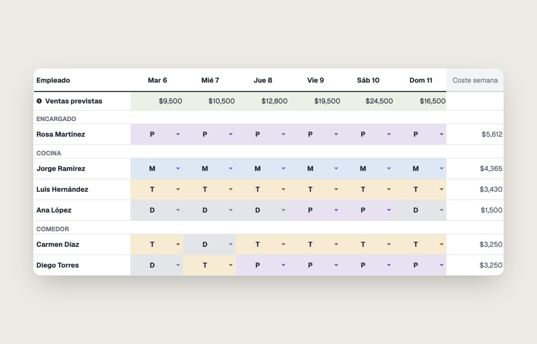Screen dimensions: 537x344
Task: Open Rosa Martínez's Vie 9 shift dropdown
Action: [336, 134]
